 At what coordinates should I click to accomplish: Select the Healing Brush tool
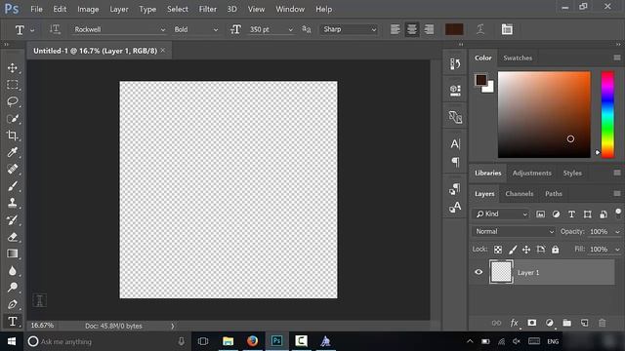click(x=13, y=169)
